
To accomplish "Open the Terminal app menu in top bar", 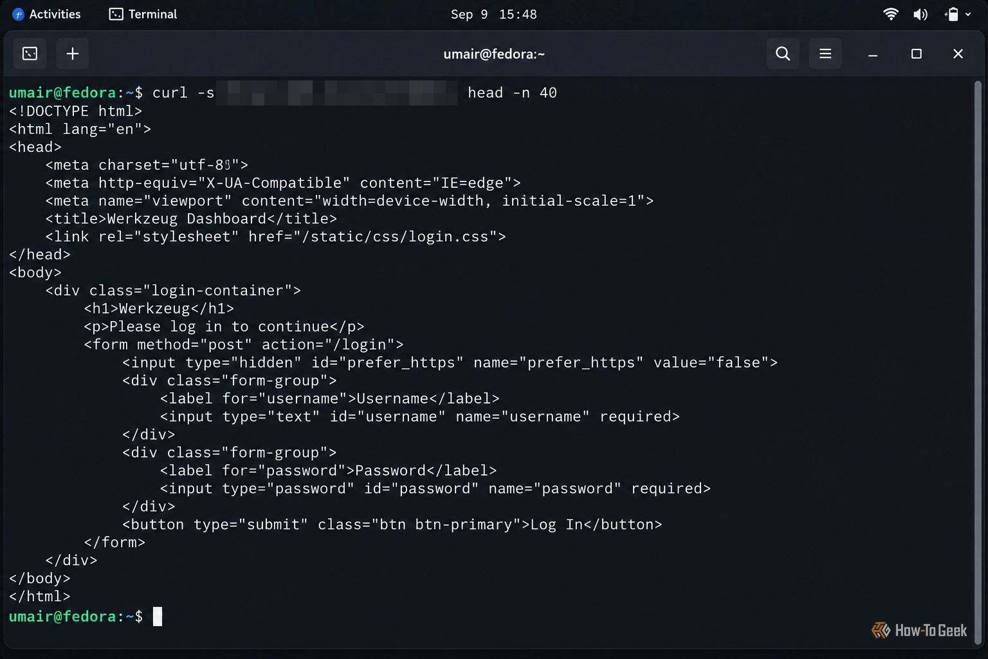I will 143,14.
